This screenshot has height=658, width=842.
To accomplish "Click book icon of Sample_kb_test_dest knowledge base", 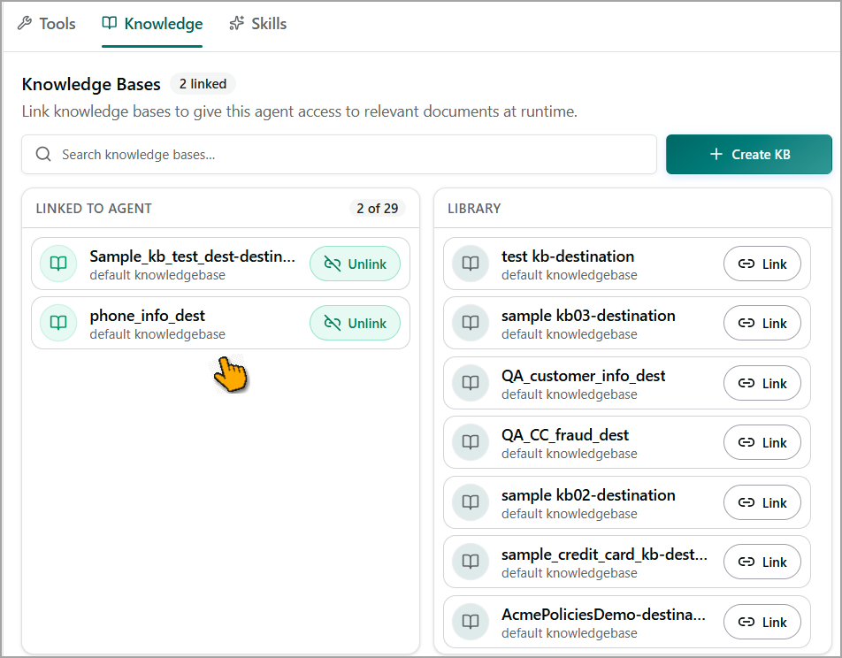I will point(58,264).
